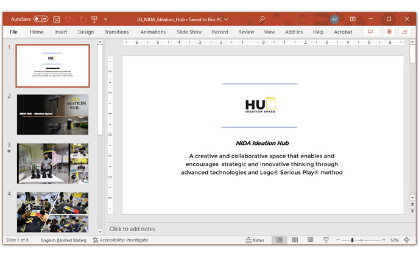The image size is (419, 258).
Task: Open Ribbon Display Options icon
Action: tap(353, 19)
